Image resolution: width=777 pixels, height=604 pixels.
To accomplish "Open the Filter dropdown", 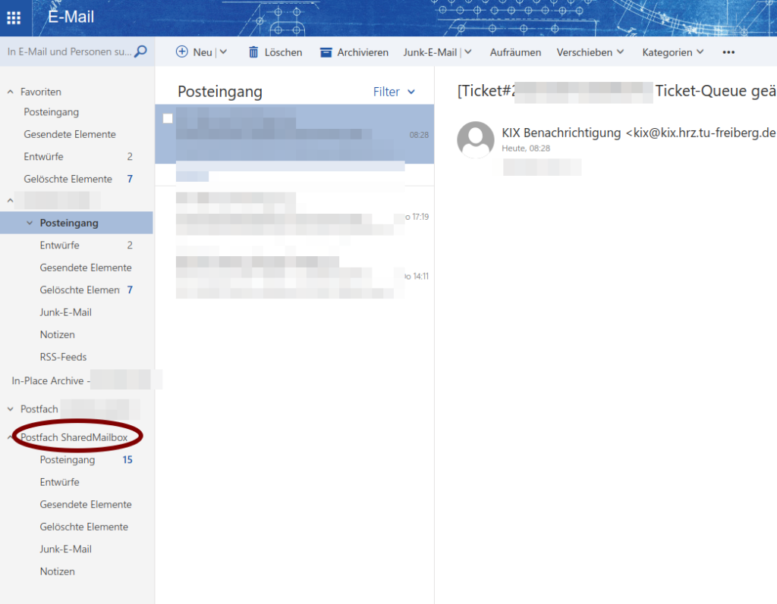I will tap(394, 92).
